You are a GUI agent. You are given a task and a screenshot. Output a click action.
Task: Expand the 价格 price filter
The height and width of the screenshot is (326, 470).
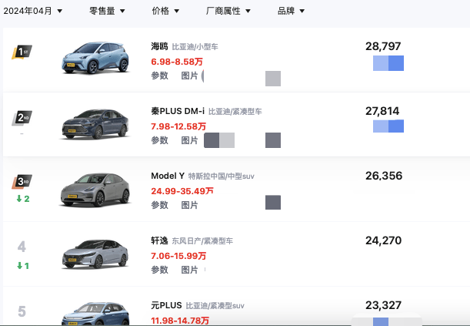(x=165, y=11)
